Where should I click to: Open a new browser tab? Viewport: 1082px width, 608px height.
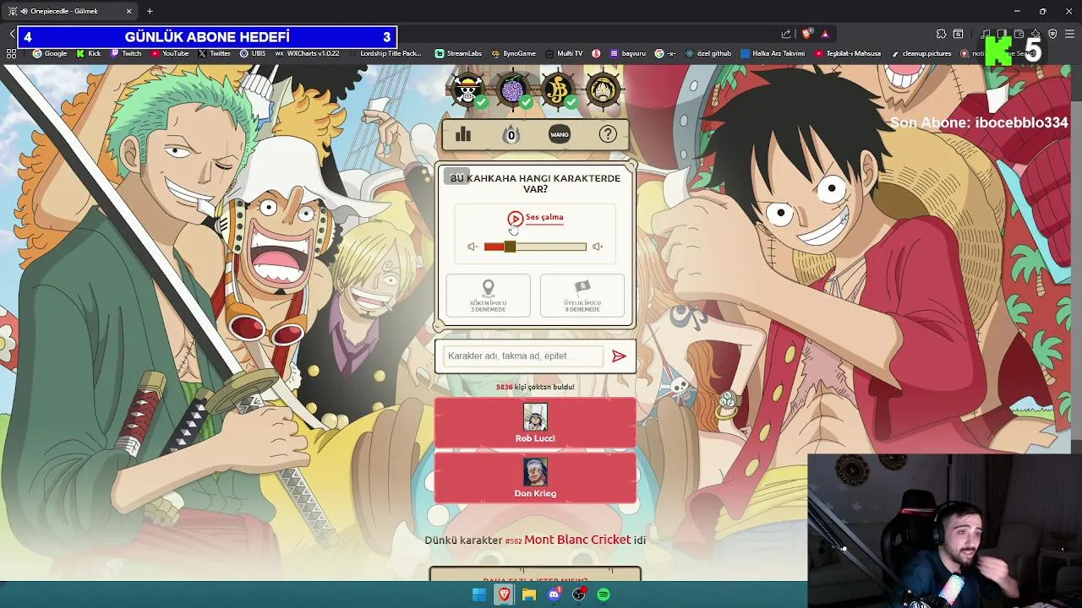pyautogui.click(x=150, y=11)
